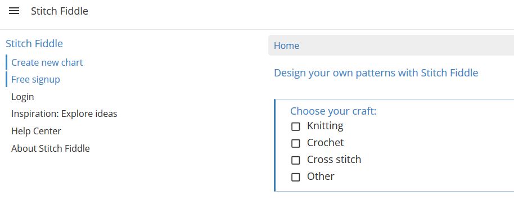This screenshot has width=514, height=213.
Task: Click the Knitting label text
Action: point(325,126)
